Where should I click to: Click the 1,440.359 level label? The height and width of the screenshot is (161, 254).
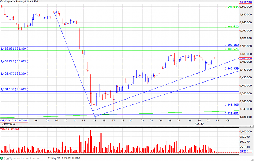pos(232,68)
